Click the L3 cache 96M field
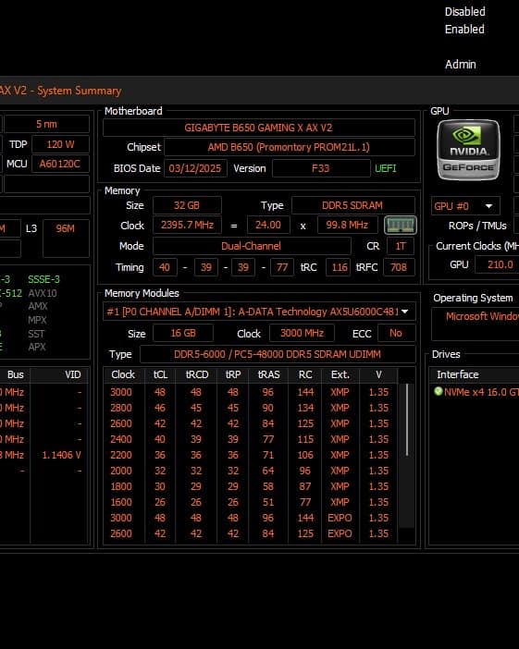The height and width of the screenshot is (649, 519). tap(66, 239)
